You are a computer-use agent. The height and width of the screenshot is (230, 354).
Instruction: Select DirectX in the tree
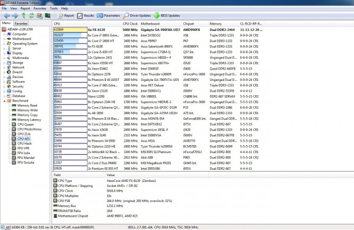point(18,72)
